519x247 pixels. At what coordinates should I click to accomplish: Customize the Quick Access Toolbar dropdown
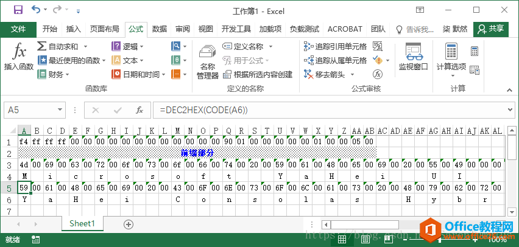click(x=78, y=12)
